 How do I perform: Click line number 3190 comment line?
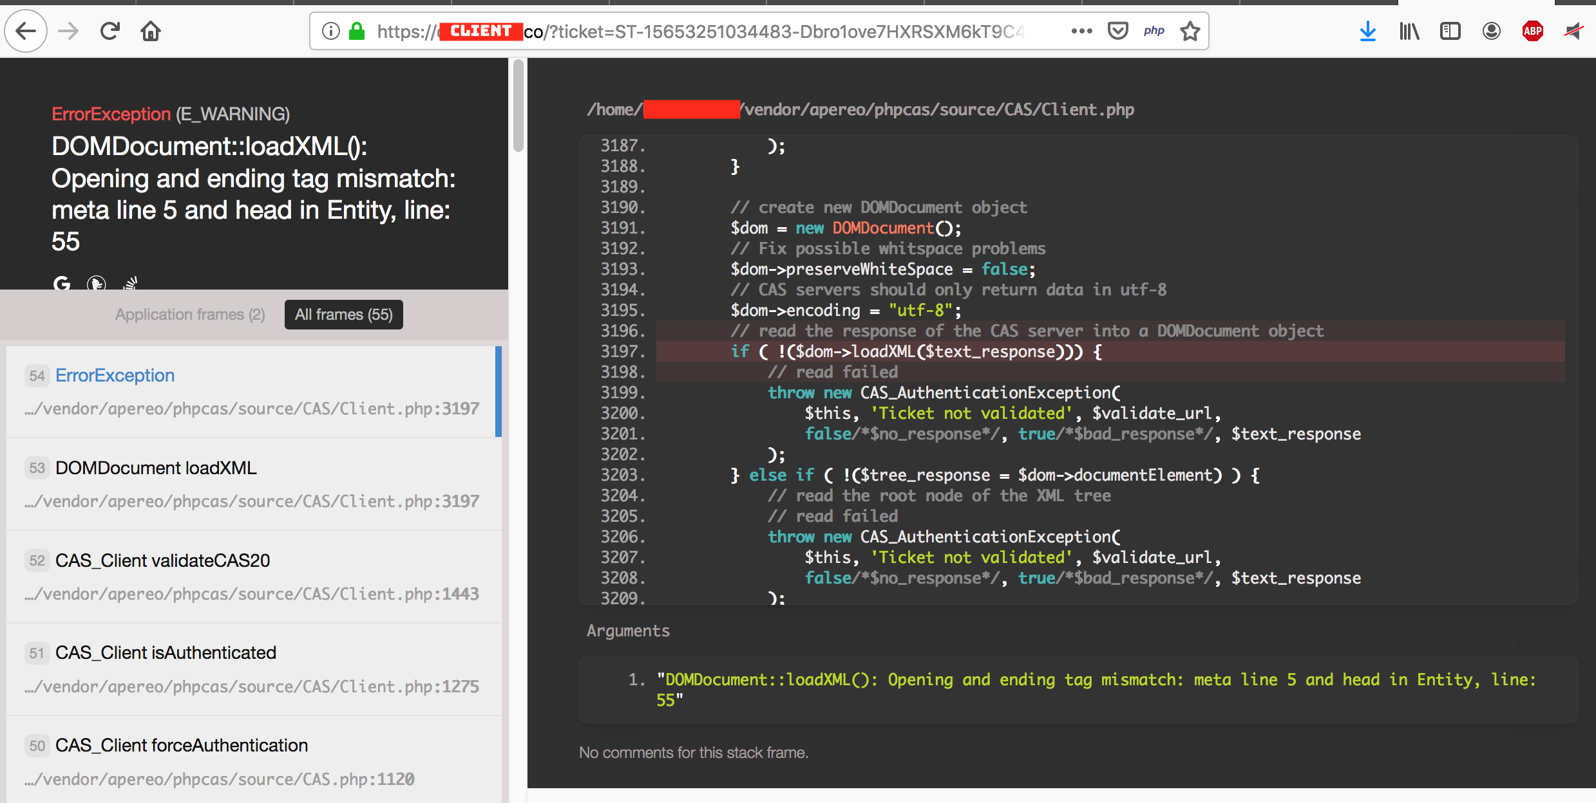(x=623, y=207)
